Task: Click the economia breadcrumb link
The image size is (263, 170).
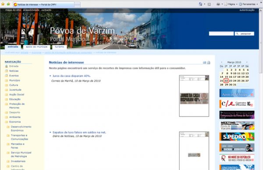Action: point(36,53)
